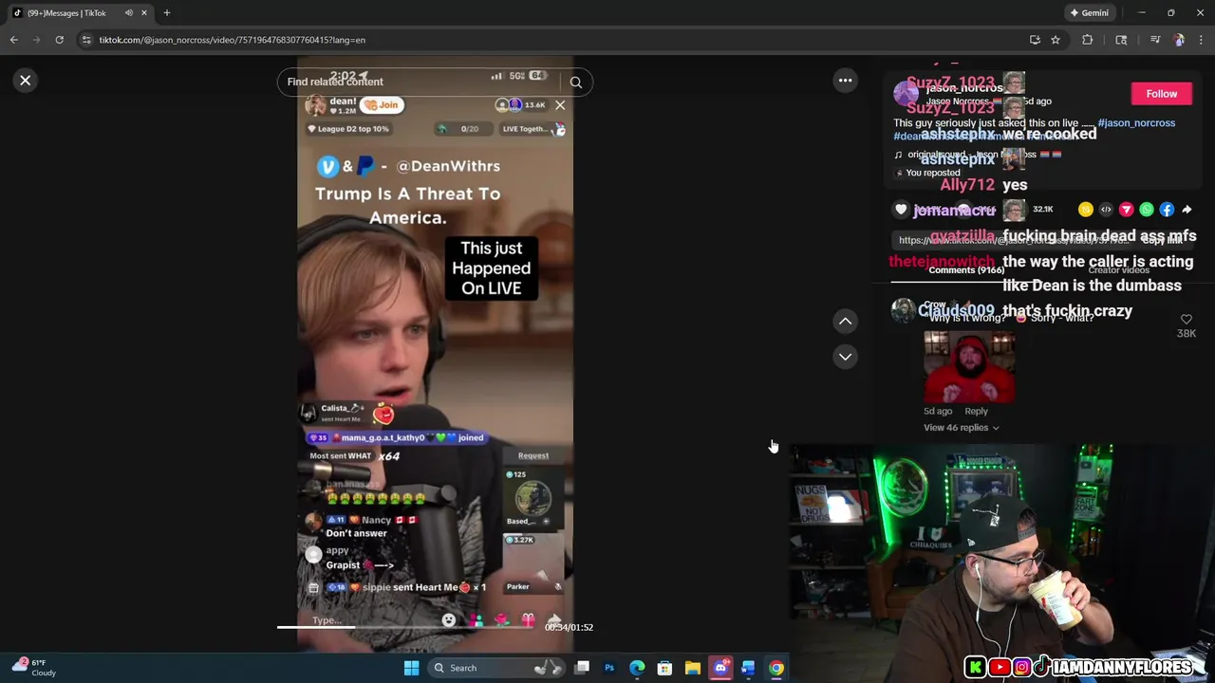Viewport: 1215px width, 683px height.
Task: Click the Windows taskbar Search box
Action: 495,668
